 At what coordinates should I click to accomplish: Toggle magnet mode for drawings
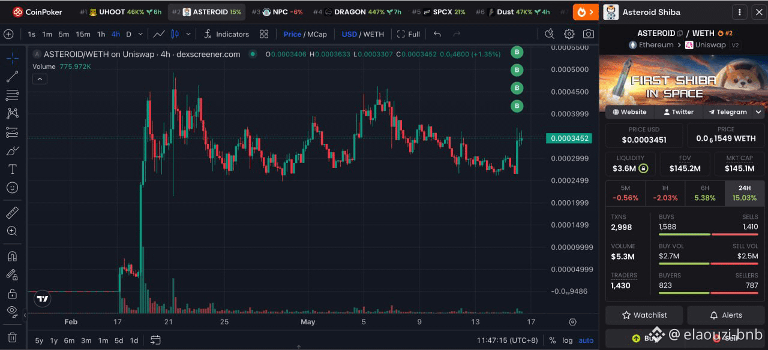[12, 256]
